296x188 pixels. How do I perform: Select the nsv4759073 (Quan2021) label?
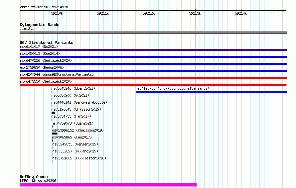[x=73, y=123]
